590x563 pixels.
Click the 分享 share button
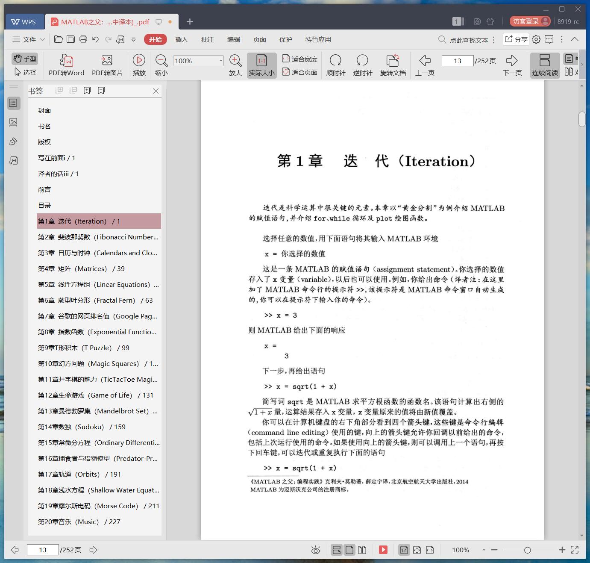(x=516, y=39)
